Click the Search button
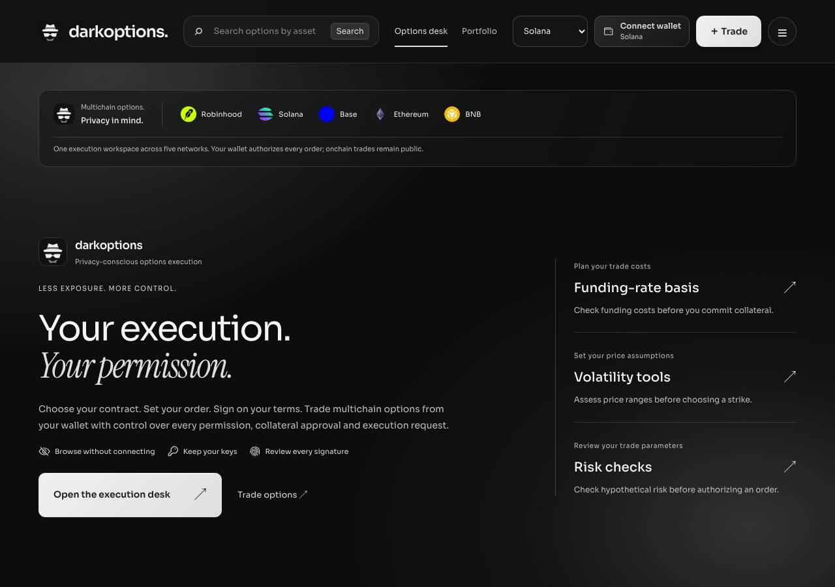Image resolution: width=835 pixels, height=587 pixels. pyautogui.click(x=350, y=31)
